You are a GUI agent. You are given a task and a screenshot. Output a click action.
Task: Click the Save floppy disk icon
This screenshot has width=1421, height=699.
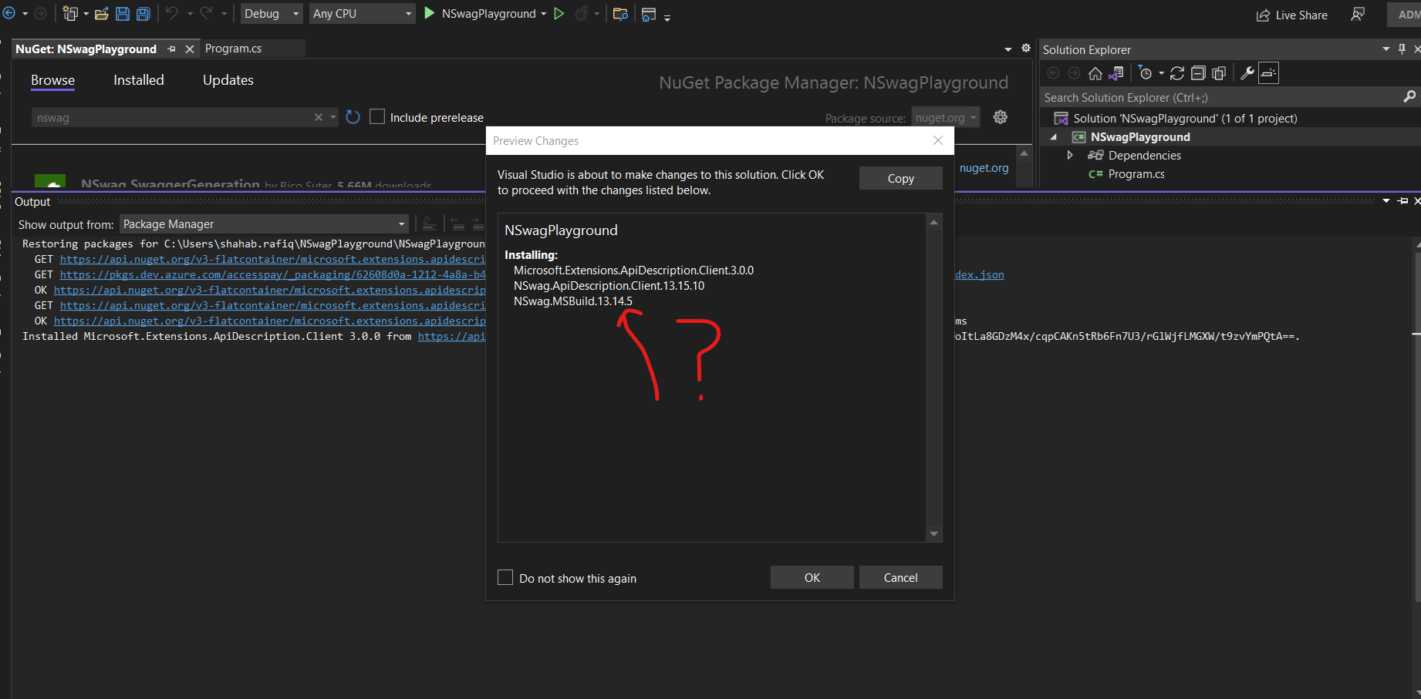tap(122, 13)
